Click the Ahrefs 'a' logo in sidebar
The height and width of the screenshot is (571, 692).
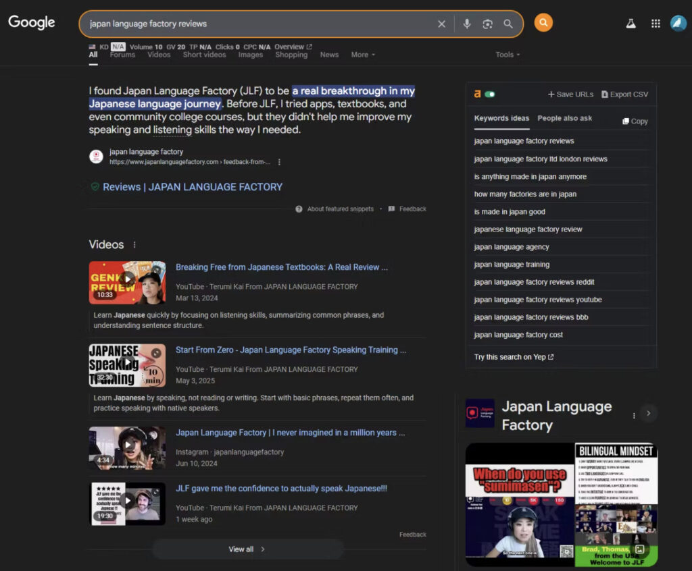coord(477,94)
